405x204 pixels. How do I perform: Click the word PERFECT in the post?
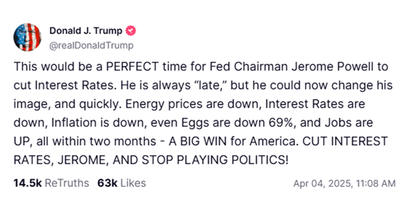(132, 67)
